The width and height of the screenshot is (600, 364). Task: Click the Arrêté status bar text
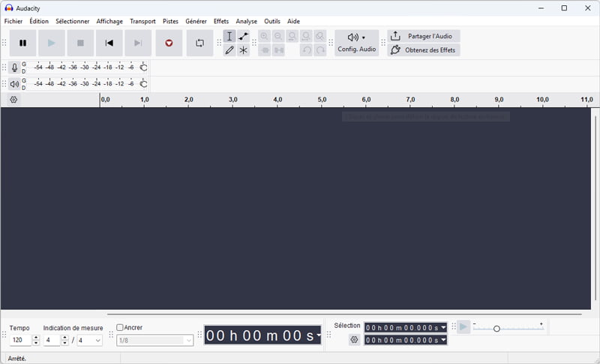(x=17, y=359)
